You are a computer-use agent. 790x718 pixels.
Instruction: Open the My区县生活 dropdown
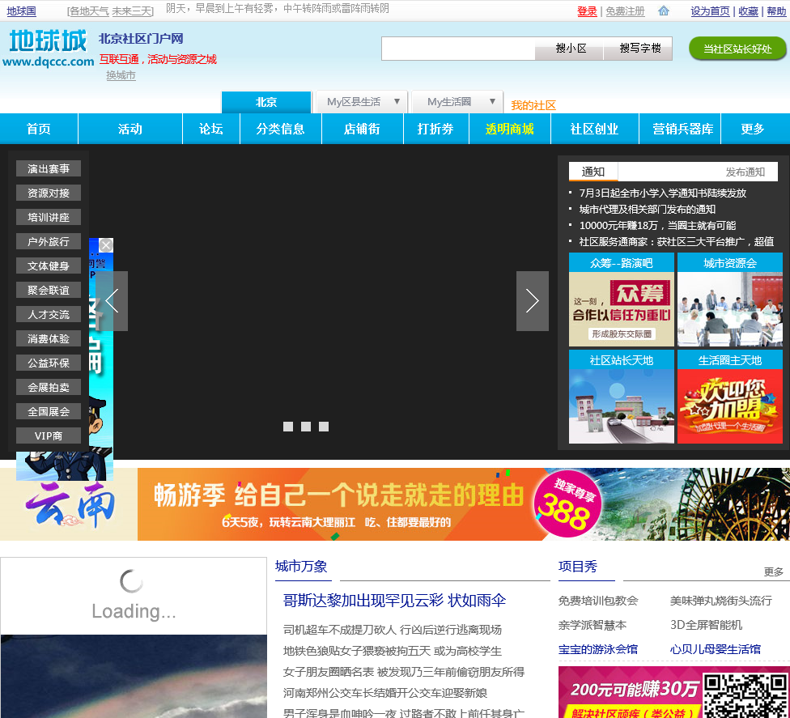(363, 102)
